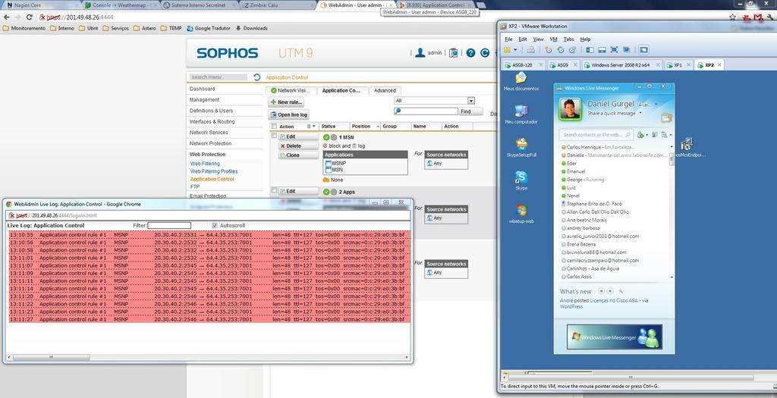
Task: Select Skype desktop shortcut icon
Action: (x=521, y=180)
